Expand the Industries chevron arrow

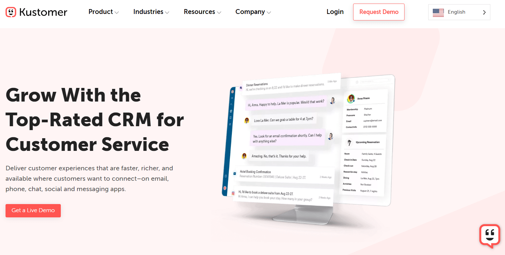(167, 13)
